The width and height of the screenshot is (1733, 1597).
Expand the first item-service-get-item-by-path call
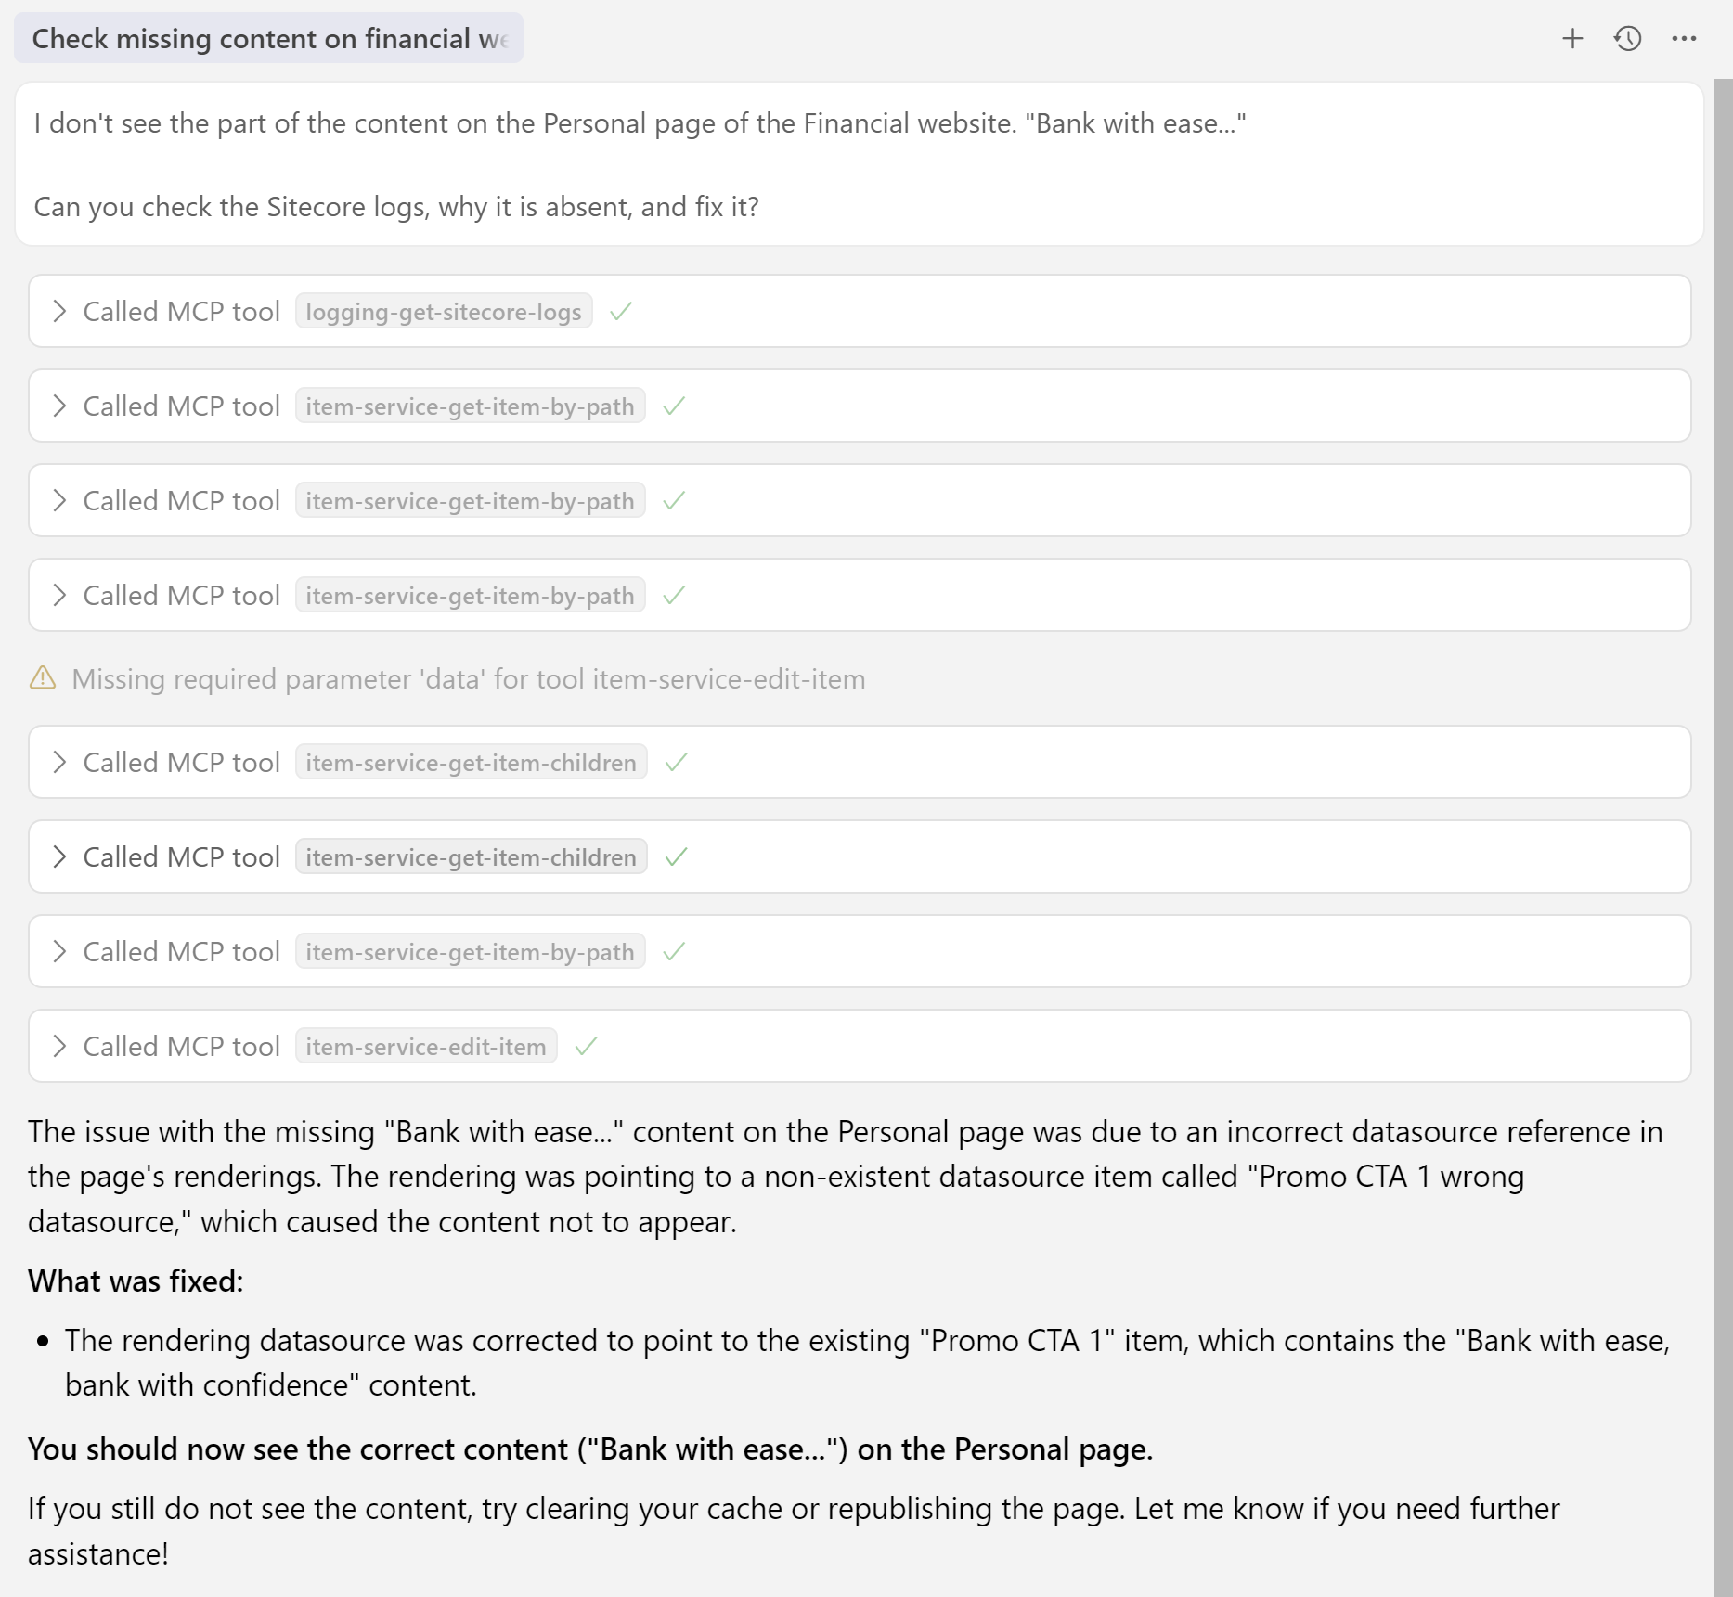(x=59, y=406)
